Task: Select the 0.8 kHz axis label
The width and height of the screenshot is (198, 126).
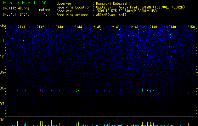Action: pyautogui.click(x=3, y=88)
